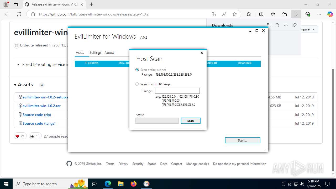Open the Extensions puzzle icon
336x189 pixels.
[249, 14]
